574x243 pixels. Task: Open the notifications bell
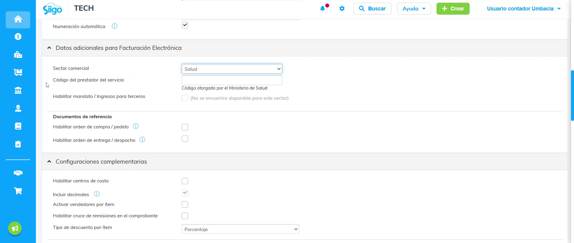click(323, 9)
